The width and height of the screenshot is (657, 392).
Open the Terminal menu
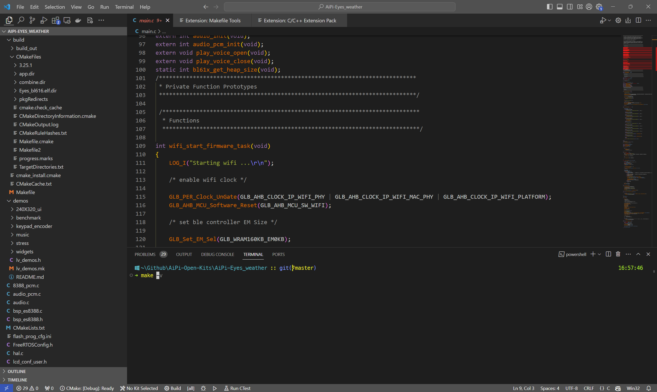[x=124, y=7]
